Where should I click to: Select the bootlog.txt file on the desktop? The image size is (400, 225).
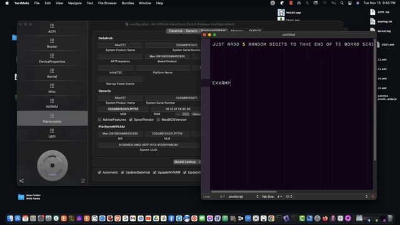[381, 21]
